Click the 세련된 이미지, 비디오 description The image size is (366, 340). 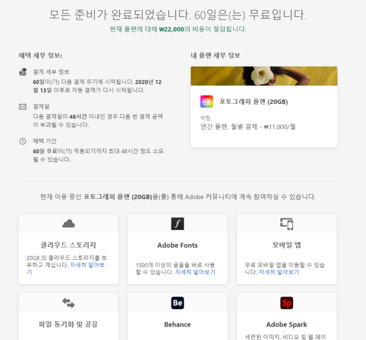285,337
